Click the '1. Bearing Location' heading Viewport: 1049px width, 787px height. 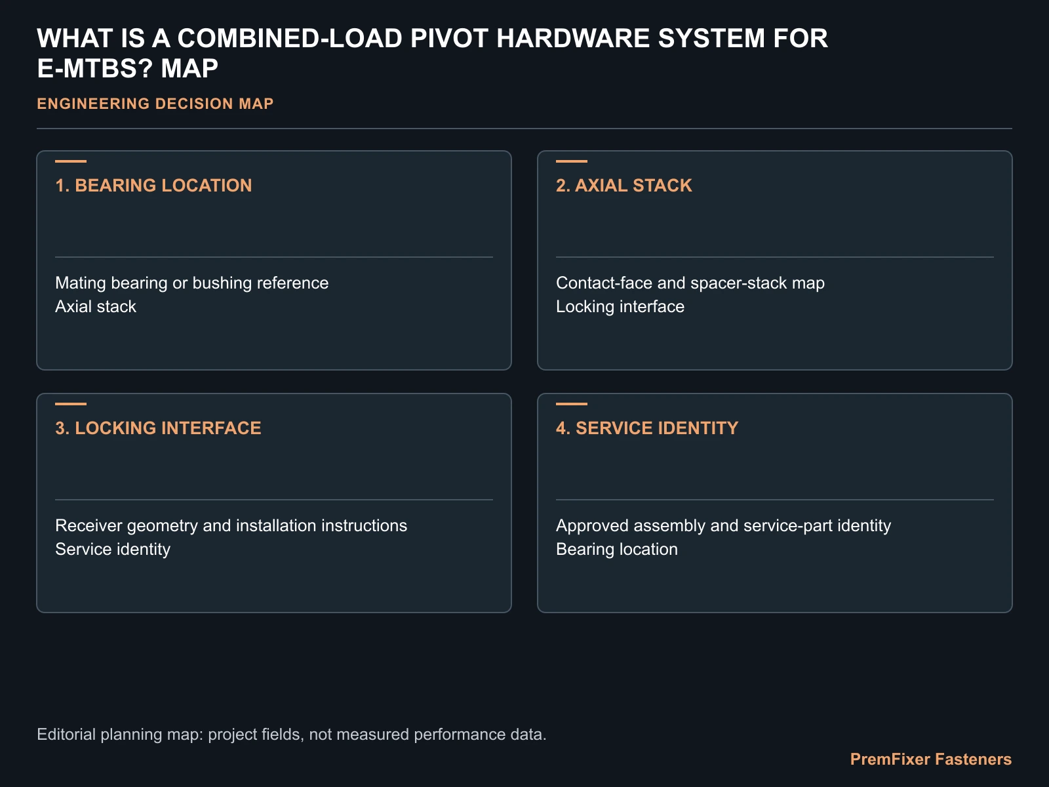point(153,186)
